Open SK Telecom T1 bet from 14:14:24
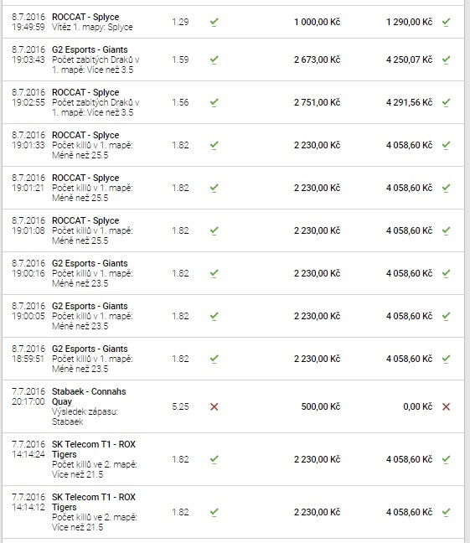 click(x=233, y=459)
